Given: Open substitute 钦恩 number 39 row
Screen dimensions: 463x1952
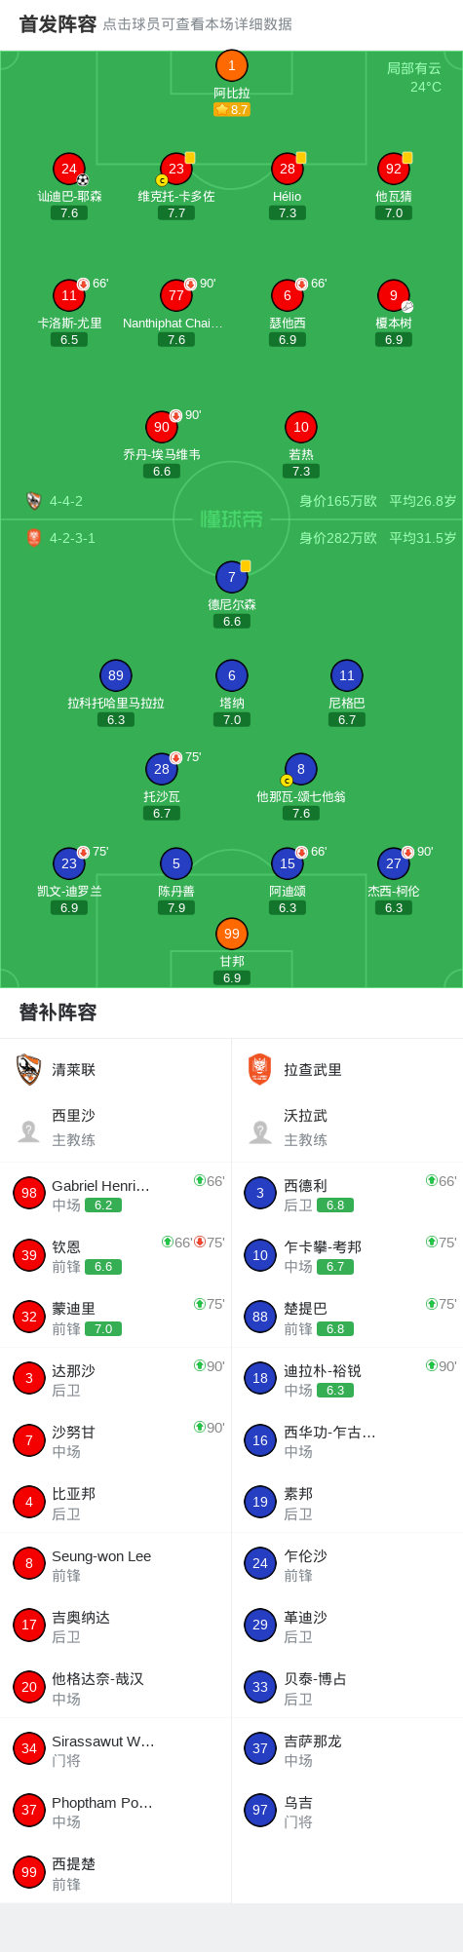Looking at the screenshot, I should click(x=115, y=1255).
